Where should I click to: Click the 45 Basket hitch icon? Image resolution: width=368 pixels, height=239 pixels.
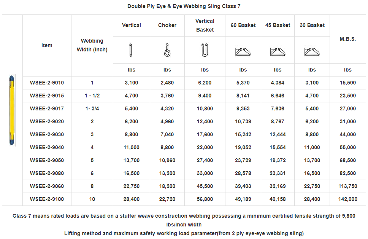coord(278,51)
